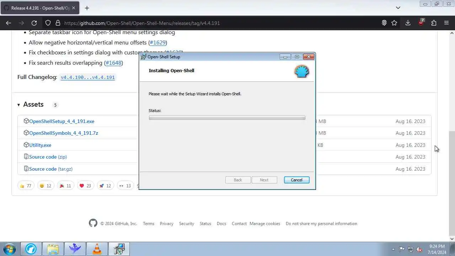Viewport: 455px width, 256px height.
Task: Click Manage cookies in footer
Action: pyautogui.click(x=265, y=224)
